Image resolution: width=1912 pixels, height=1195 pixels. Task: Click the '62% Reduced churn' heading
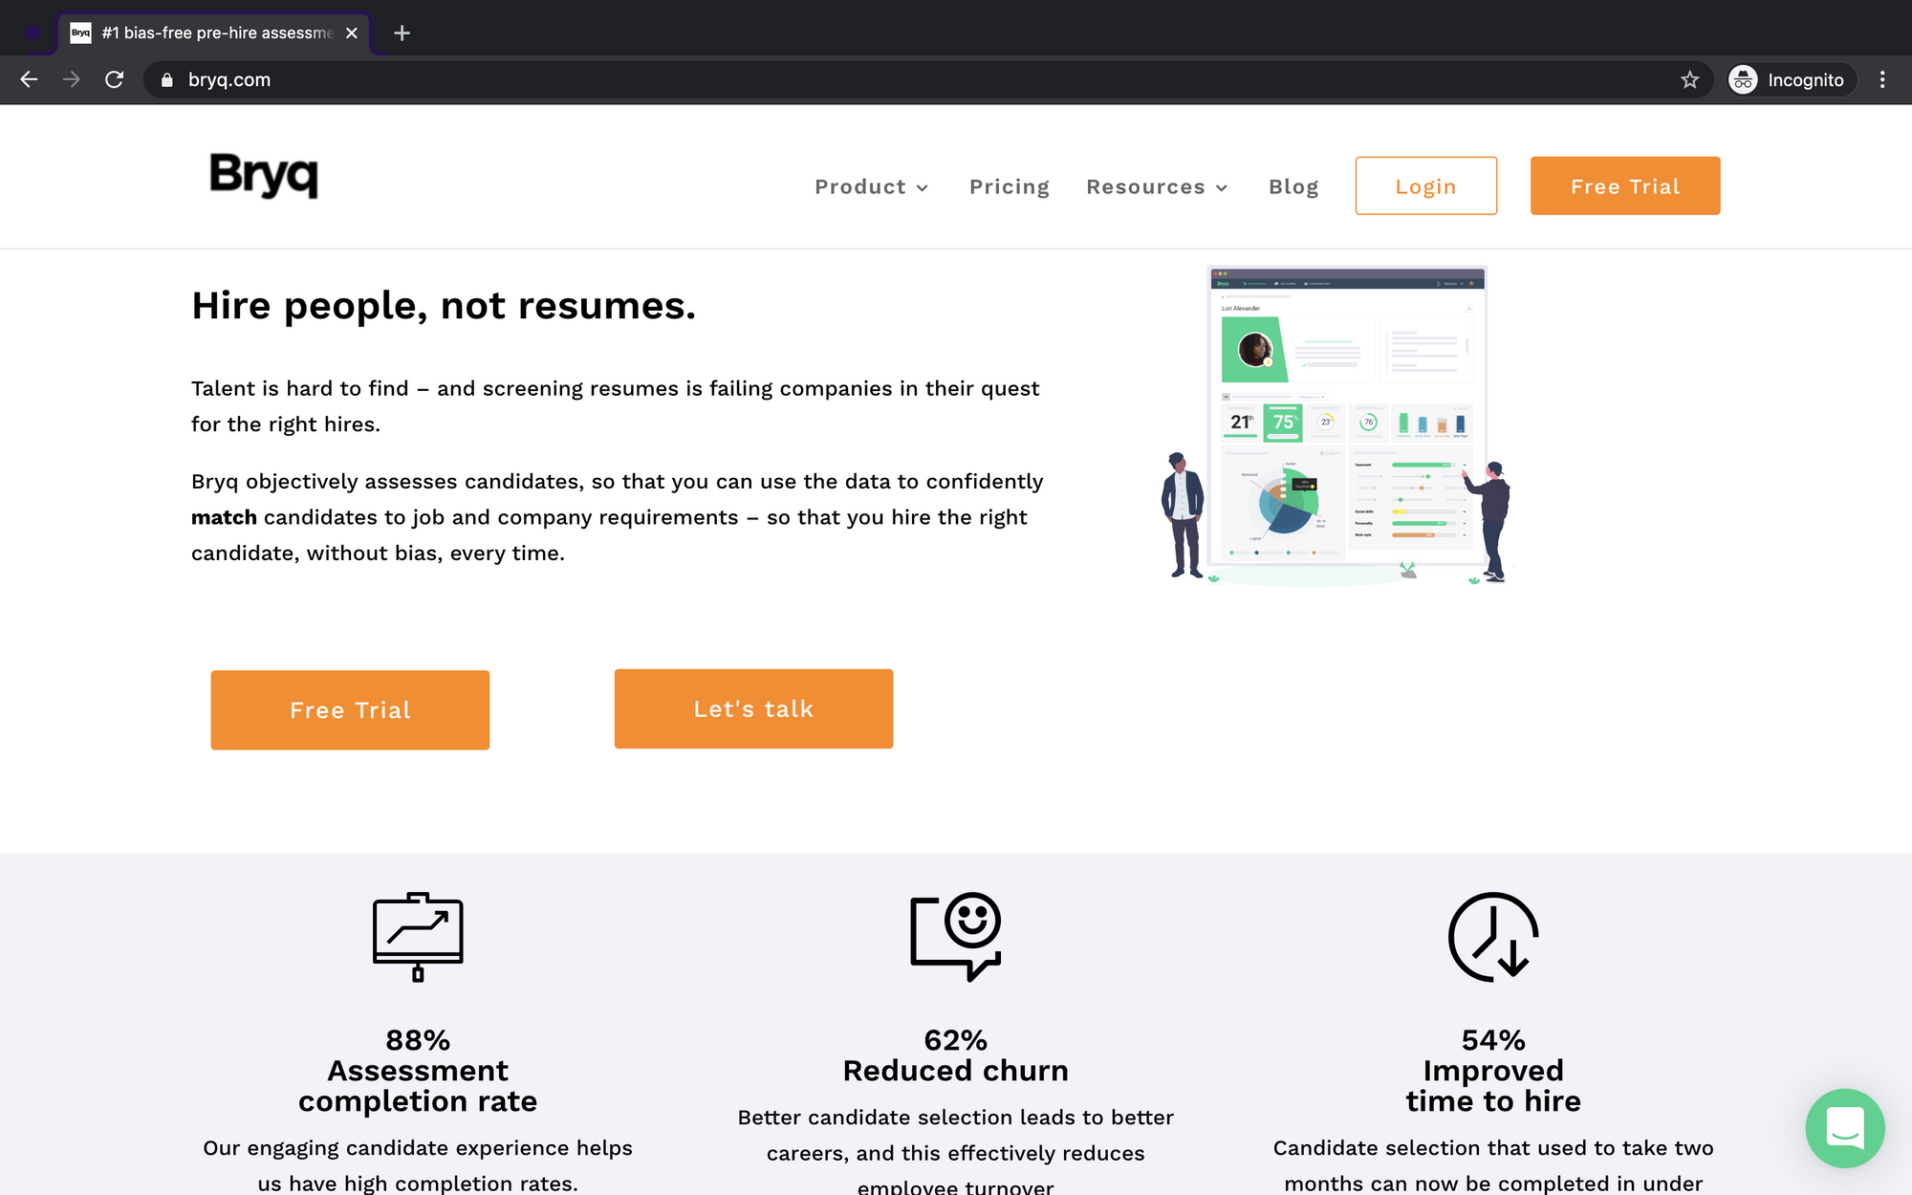(956, 1055)
